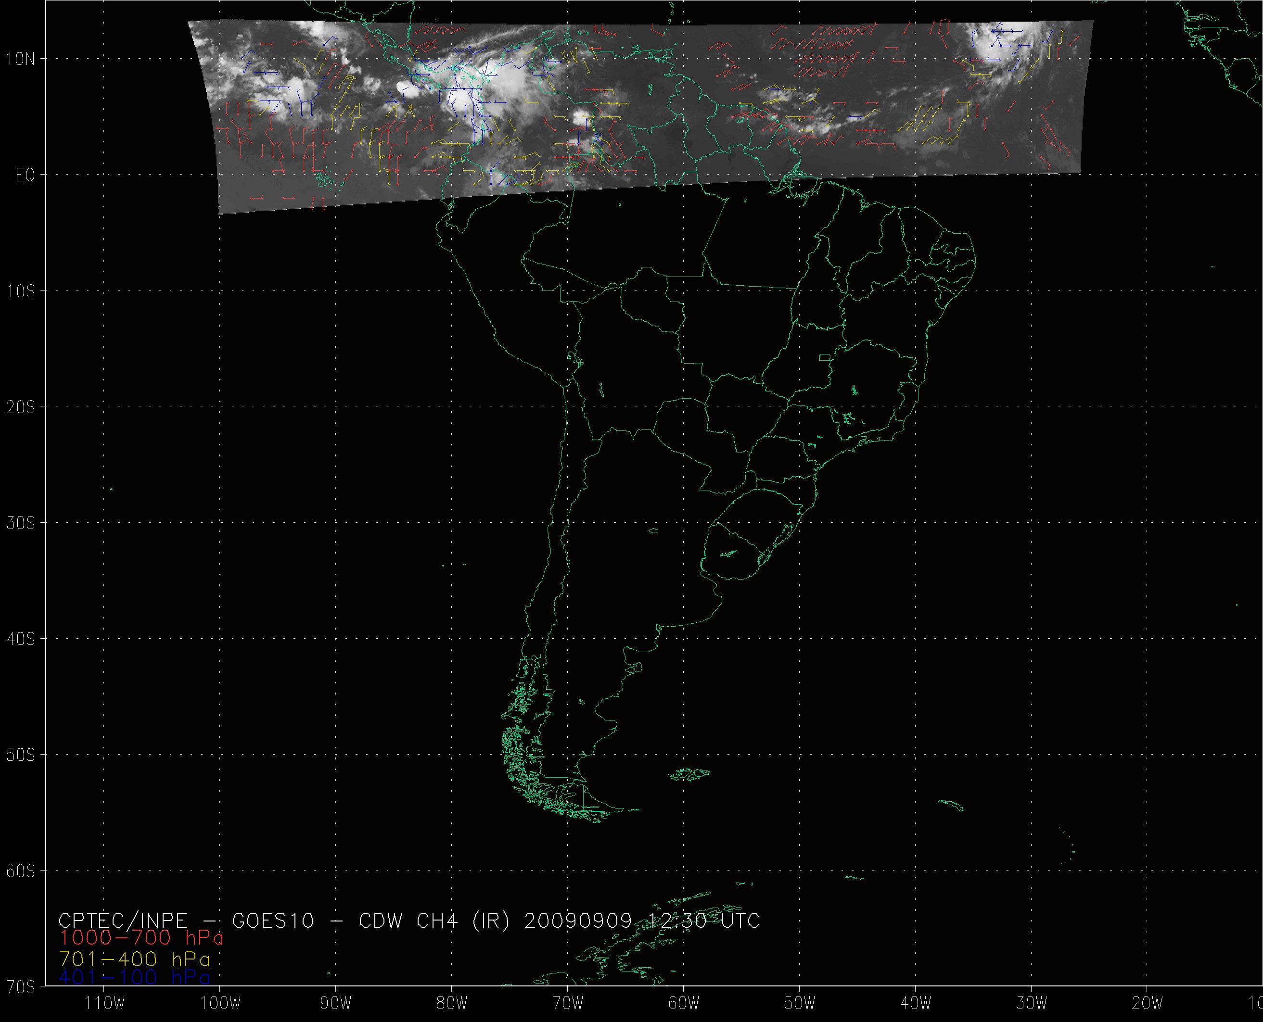
Task: Click the yellow 701-400 hPa legend
Action: pyautogui.click(x=134, y=959)
